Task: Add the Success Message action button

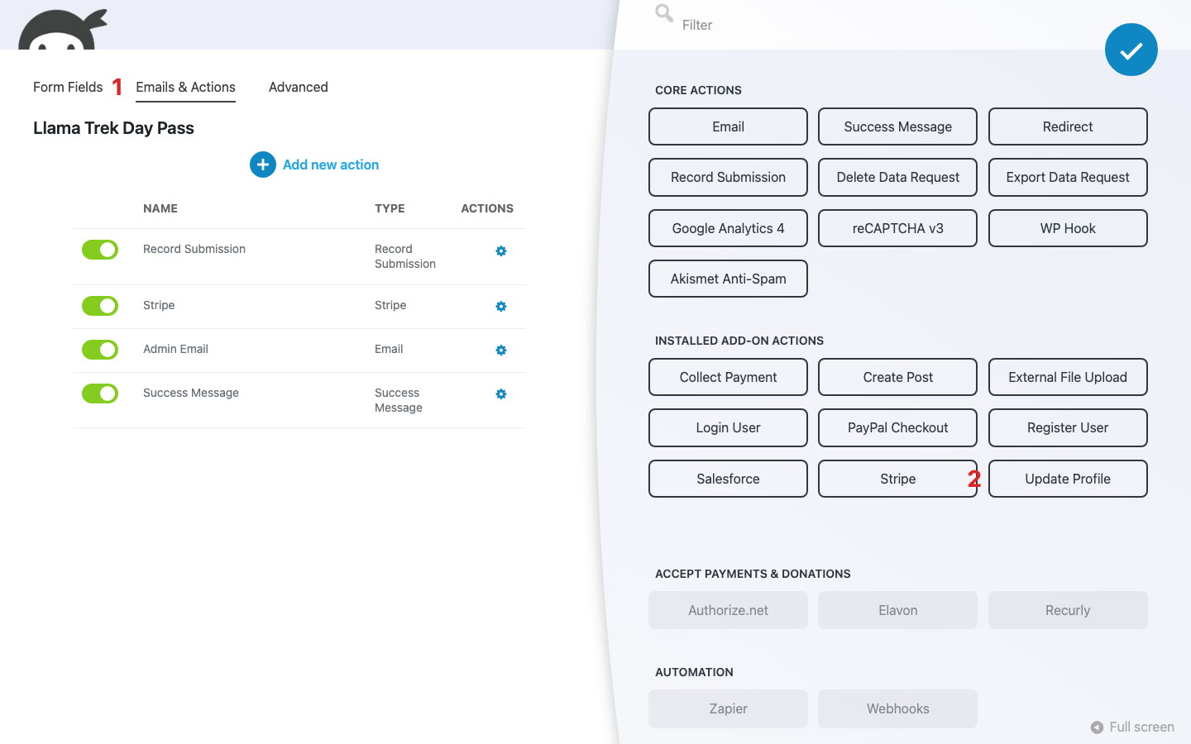Action: coord(897,126)
